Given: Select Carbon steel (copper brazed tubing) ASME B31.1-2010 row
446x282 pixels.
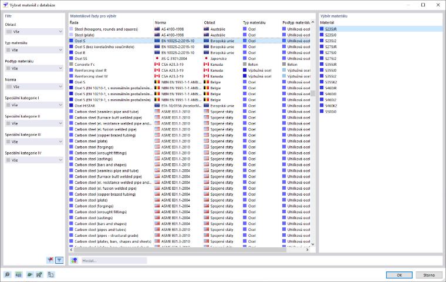Looking at the screenshot, I should pos(190,135).
